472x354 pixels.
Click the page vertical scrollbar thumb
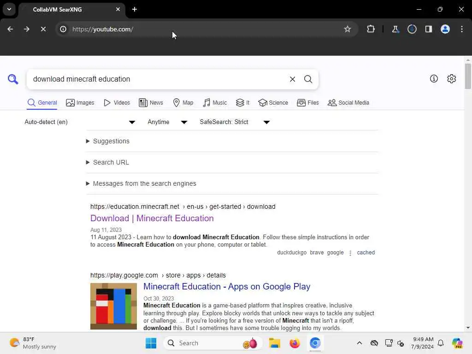[x=467, y=76]
